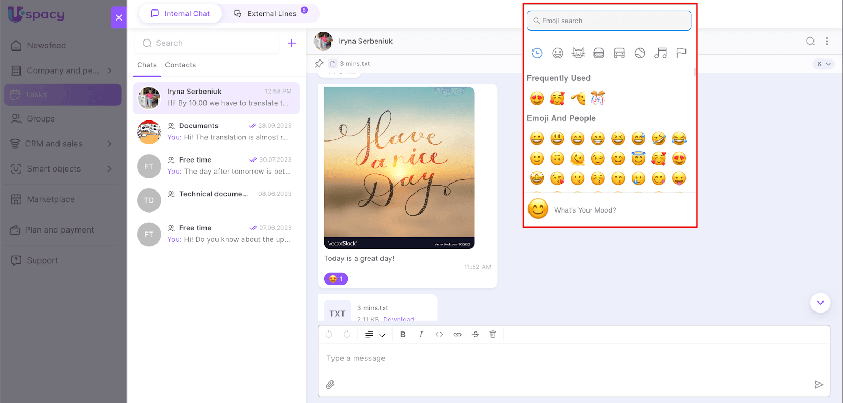
Task: Open the flags emoji category
Action: [681, 53]
